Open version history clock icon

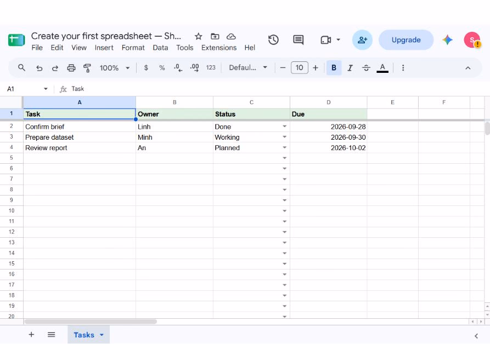pos(273,40)
